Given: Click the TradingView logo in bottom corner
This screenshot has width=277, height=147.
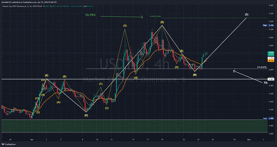Looking at the screenshot, I should [x=8, y=144].
